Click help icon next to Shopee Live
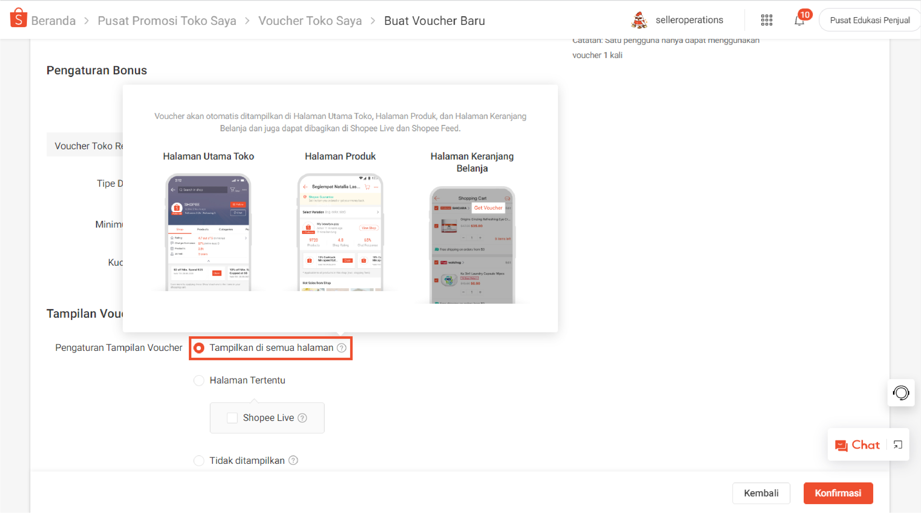 pyautogui.click(x=302, y=418)
